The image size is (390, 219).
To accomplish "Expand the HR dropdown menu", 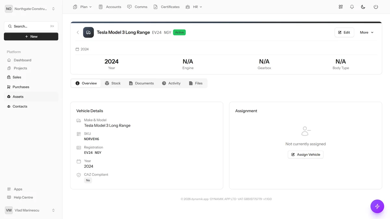I will [194, 7].
